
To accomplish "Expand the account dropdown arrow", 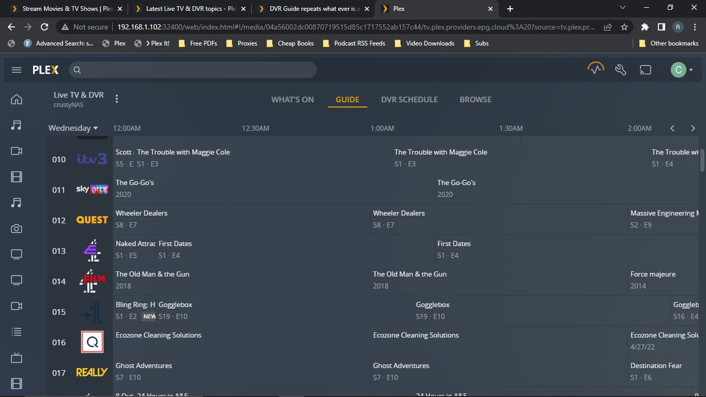I will (691, 70).
